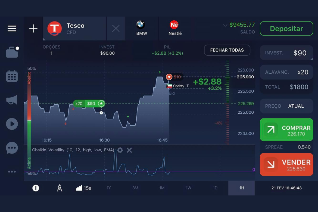Show more sidebar options (three dots)
Image resolution: width=318 pixels, height=212 pixels.
tap(12, 172)
